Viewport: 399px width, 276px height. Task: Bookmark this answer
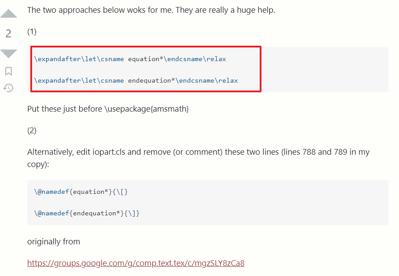click(x=8, y=71)
